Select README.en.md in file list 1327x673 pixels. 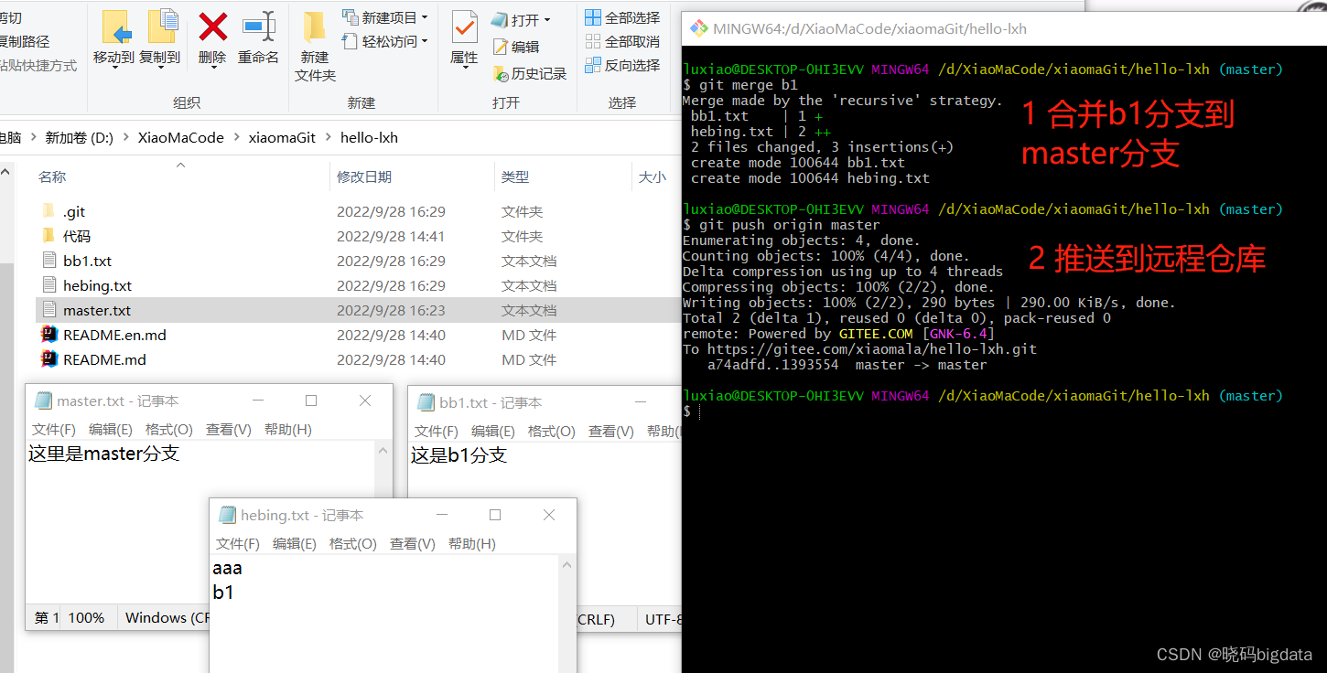114,335
